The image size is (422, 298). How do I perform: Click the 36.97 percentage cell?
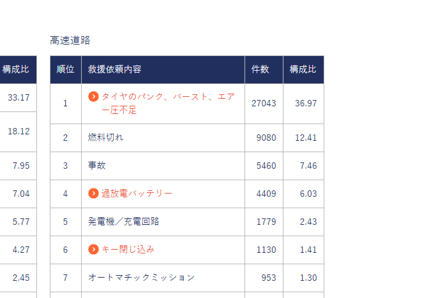tap(305, 103)
